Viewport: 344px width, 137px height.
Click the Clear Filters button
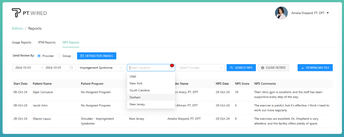click(273, 68)
